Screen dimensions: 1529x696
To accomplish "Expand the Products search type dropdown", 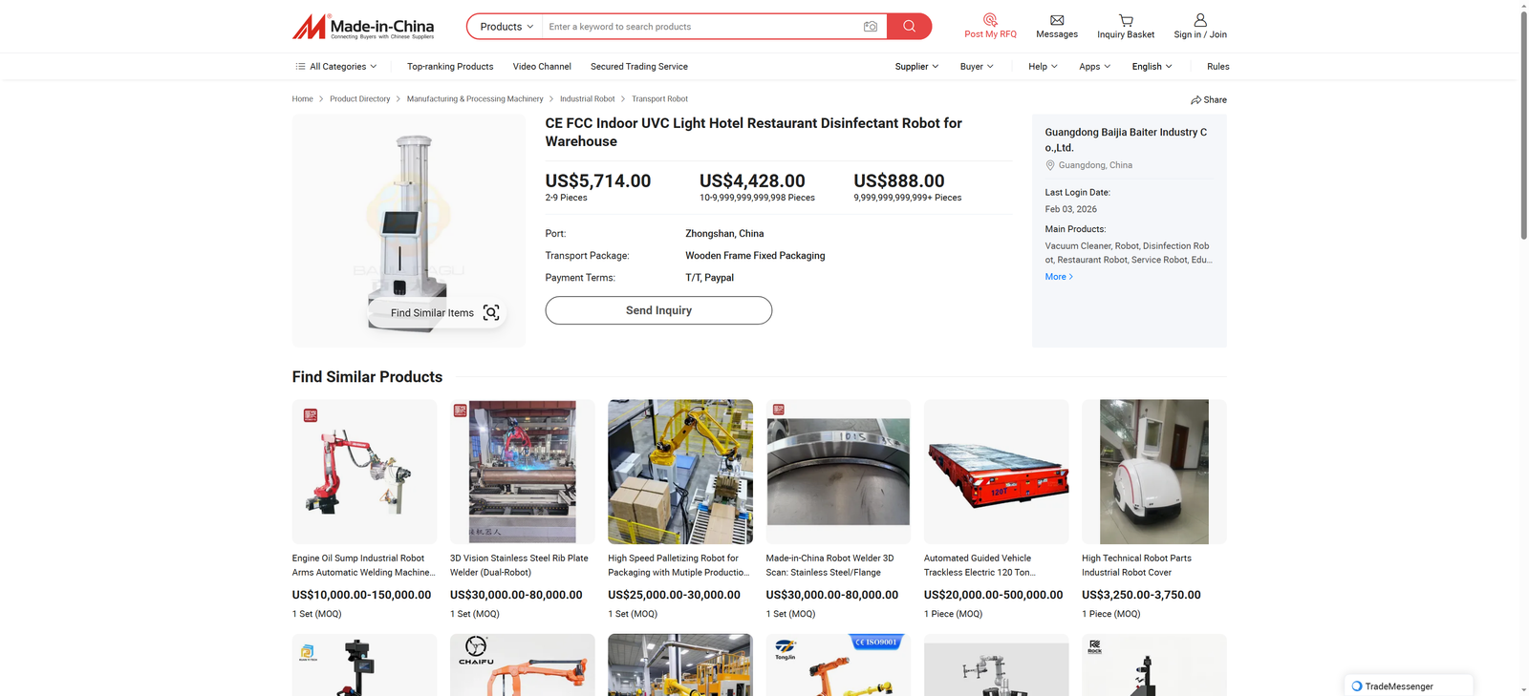I will pyautogui.click(x=506, y=27).
